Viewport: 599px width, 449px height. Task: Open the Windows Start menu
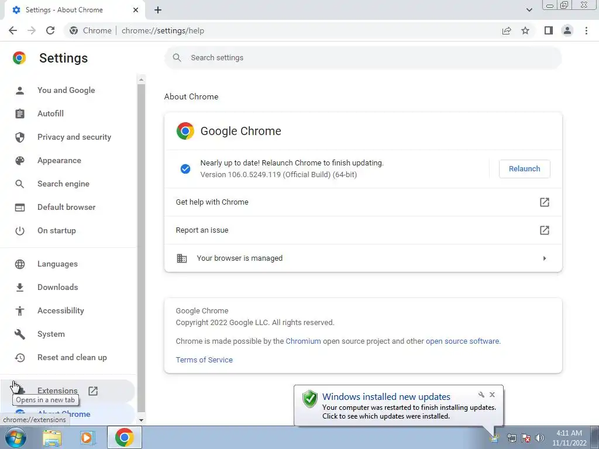tap(16, 437)
